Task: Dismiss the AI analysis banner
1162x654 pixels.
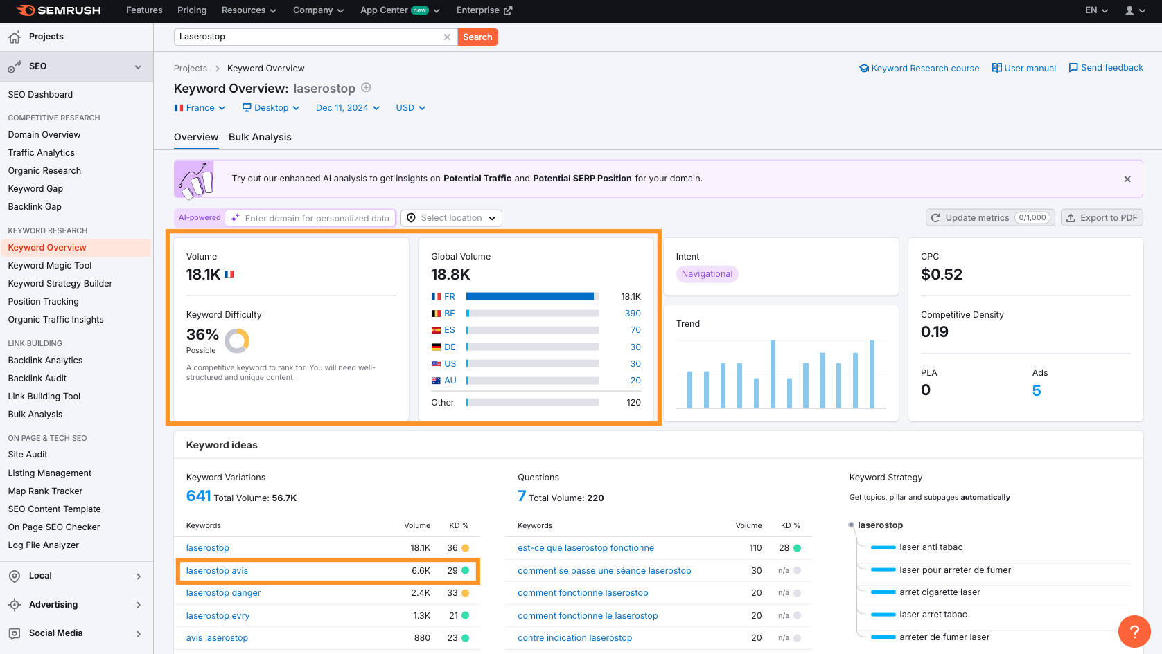Action: (x=1127, y=179)
